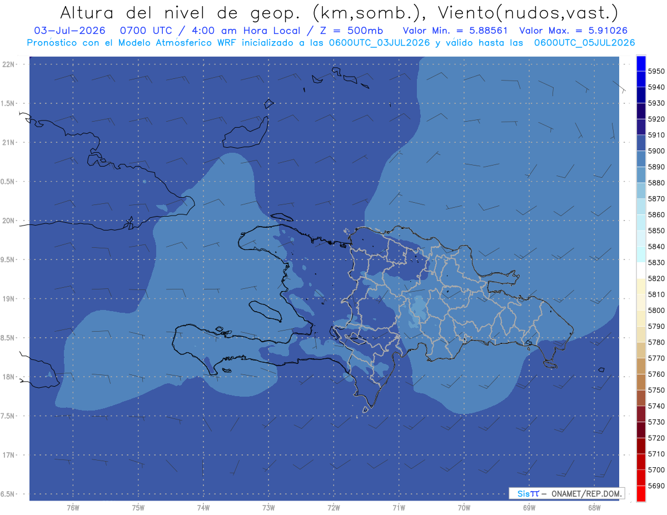Click the 70W longitude label
Viewport: 667px width, 515px height.
pos(464,508)
